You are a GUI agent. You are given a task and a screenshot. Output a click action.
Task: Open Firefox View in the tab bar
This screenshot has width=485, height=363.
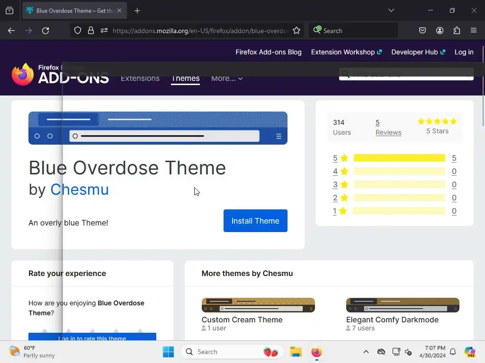click(9, 10)
